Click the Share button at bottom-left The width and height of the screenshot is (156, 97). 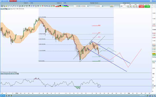point(3,95)
